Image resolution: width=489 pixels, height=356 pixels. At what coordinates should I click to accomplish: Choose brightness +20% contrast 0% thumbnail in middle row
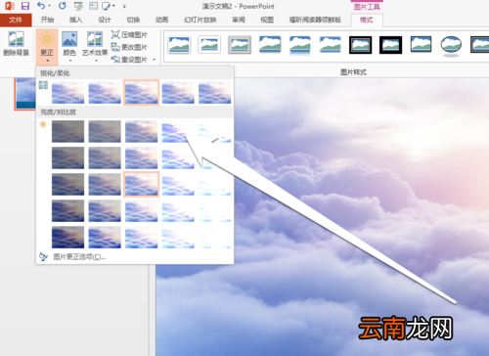[178, 185]
